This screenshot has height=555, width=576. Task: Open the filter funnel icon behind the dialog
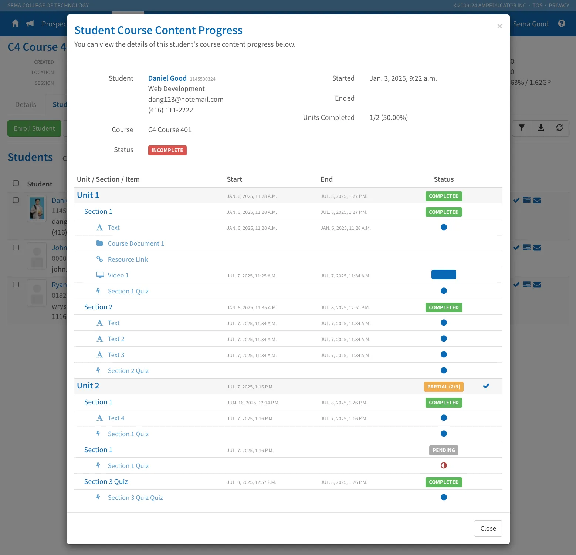tap(522, 128)
